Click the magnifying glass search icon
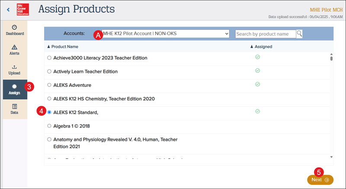The image size is (346, 189). [x=299, y=34]
